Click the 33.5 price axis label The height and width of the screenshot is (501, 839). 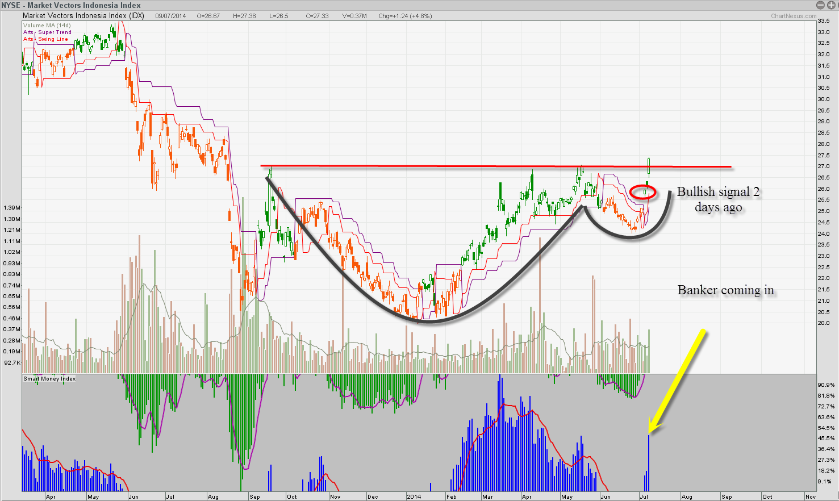tap(823, 21)
